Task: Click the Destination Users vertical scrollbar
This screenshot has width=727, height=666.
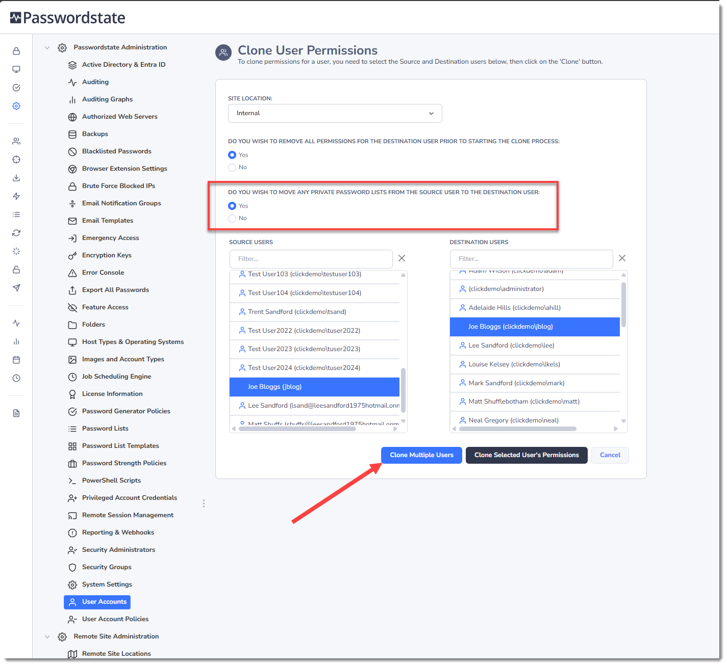Action: tap(623, 305)
